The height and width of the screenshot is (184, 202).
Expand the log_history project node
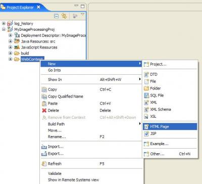coord(4,23)
